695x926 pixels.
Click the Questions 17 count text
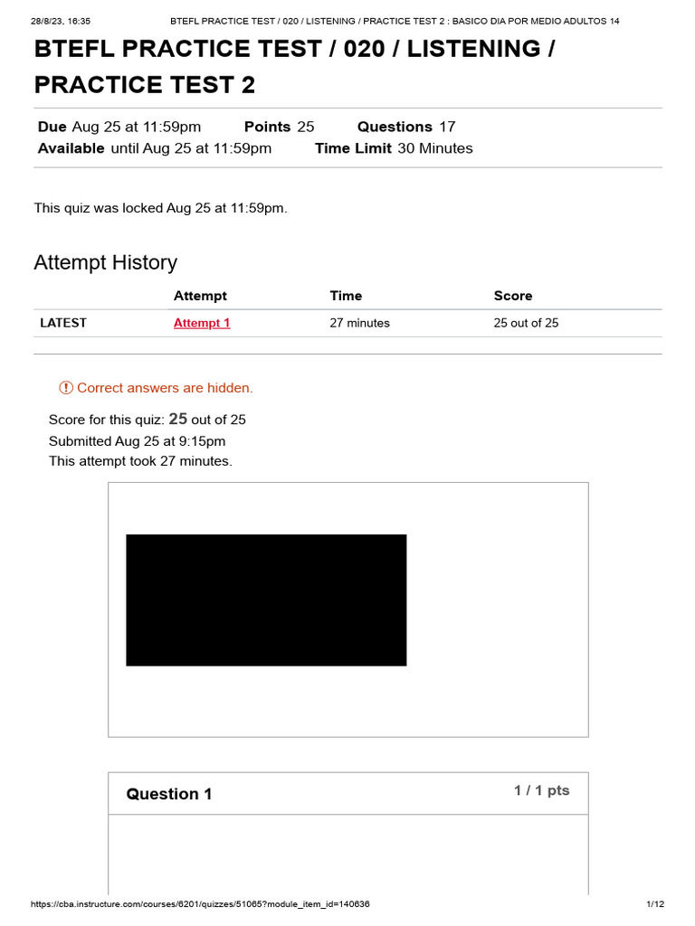tap(406, 127)
